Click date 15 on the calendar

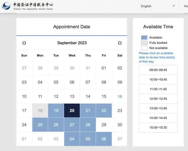pos(104,97)
